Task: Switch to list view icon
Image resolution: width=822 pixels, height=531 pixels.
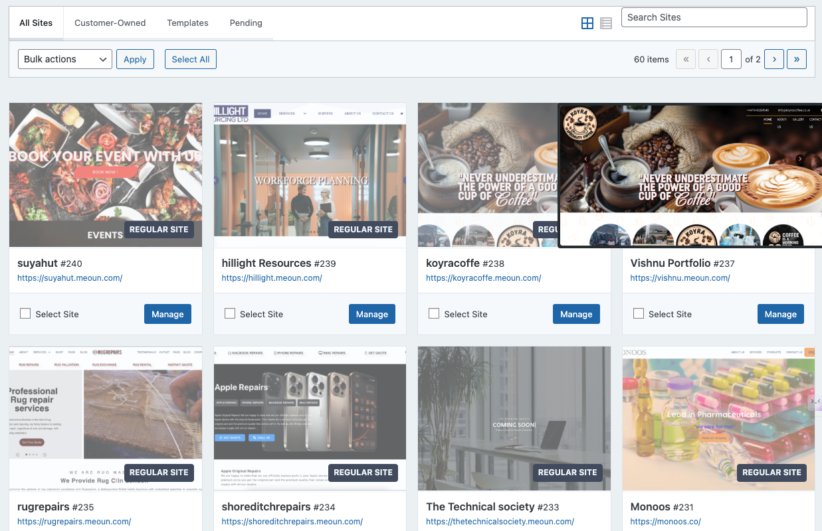Action: pyautogui.click(x=605, y=23)
